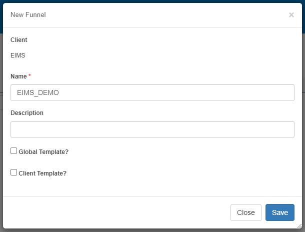Focus the empty Description text box
Screen dimensions: 305x232
(152, 129)
